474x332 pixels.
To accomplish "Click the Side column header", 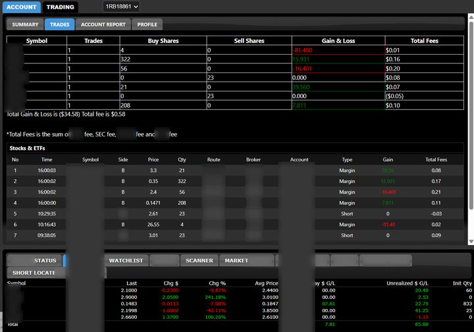I will [123, 159].
